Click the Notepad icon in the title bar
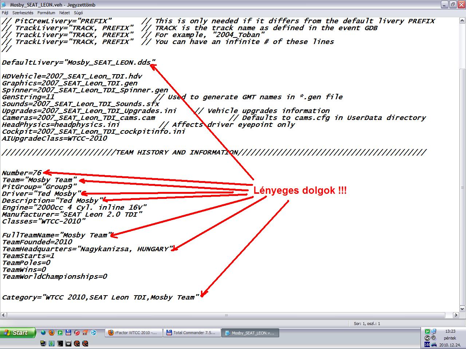The image size is (466, 349). coord(4,5)
